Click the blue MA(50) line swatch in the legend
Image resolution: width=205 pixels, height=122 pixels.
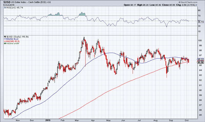[x=5, y=39]
